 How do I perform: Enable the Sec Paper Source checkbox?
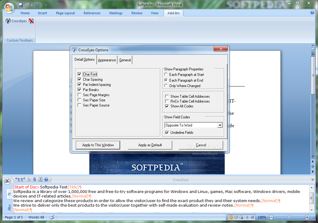tap(79, 105)
